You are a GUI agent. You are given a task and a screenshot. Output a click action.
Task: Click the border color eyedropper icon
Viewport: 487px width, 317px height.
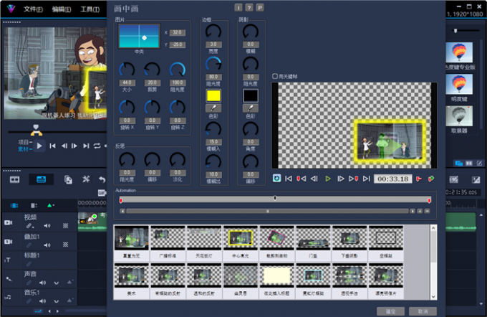click(x=213, y=108)
